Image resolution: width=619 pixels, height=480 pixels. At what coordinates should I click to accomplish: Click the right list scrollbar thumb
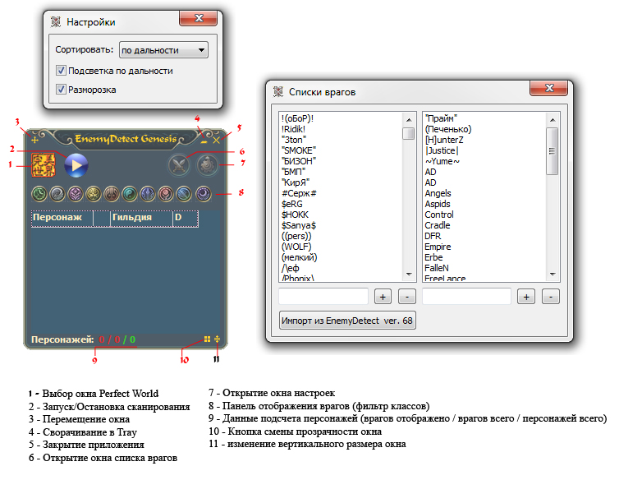tap(553, 151)
